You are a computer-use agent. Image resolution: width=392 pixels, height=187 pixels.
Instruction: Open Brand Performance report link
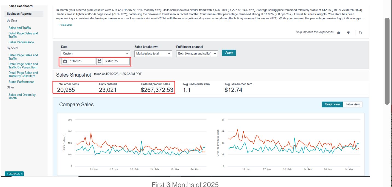point(21,82)
